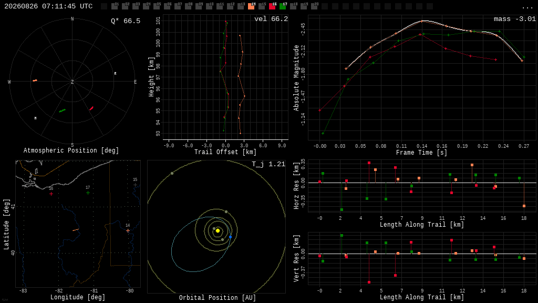Open the three-dots menu at top right
The width and height of the screenshot is (538, 303).
tap(527, 7)
